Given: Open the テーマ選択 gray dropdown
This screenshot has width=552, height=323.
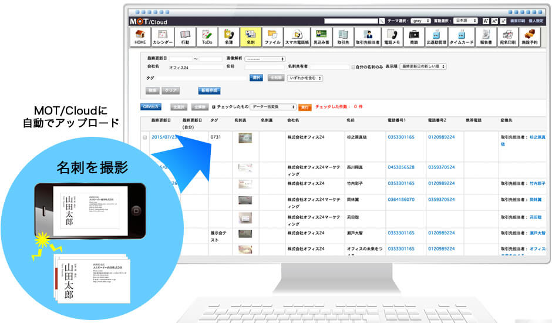Looking at the screenshot, I should [420, 21].
